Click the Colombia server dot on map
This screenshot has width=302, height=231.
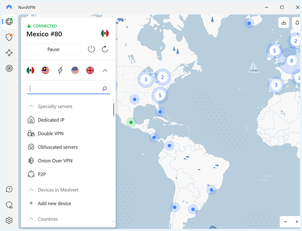pos(169,145)
